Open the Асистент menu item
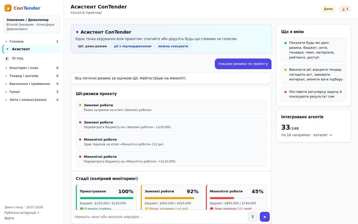The width and height of the screenshot is (358, 224). tap(32, 49)
